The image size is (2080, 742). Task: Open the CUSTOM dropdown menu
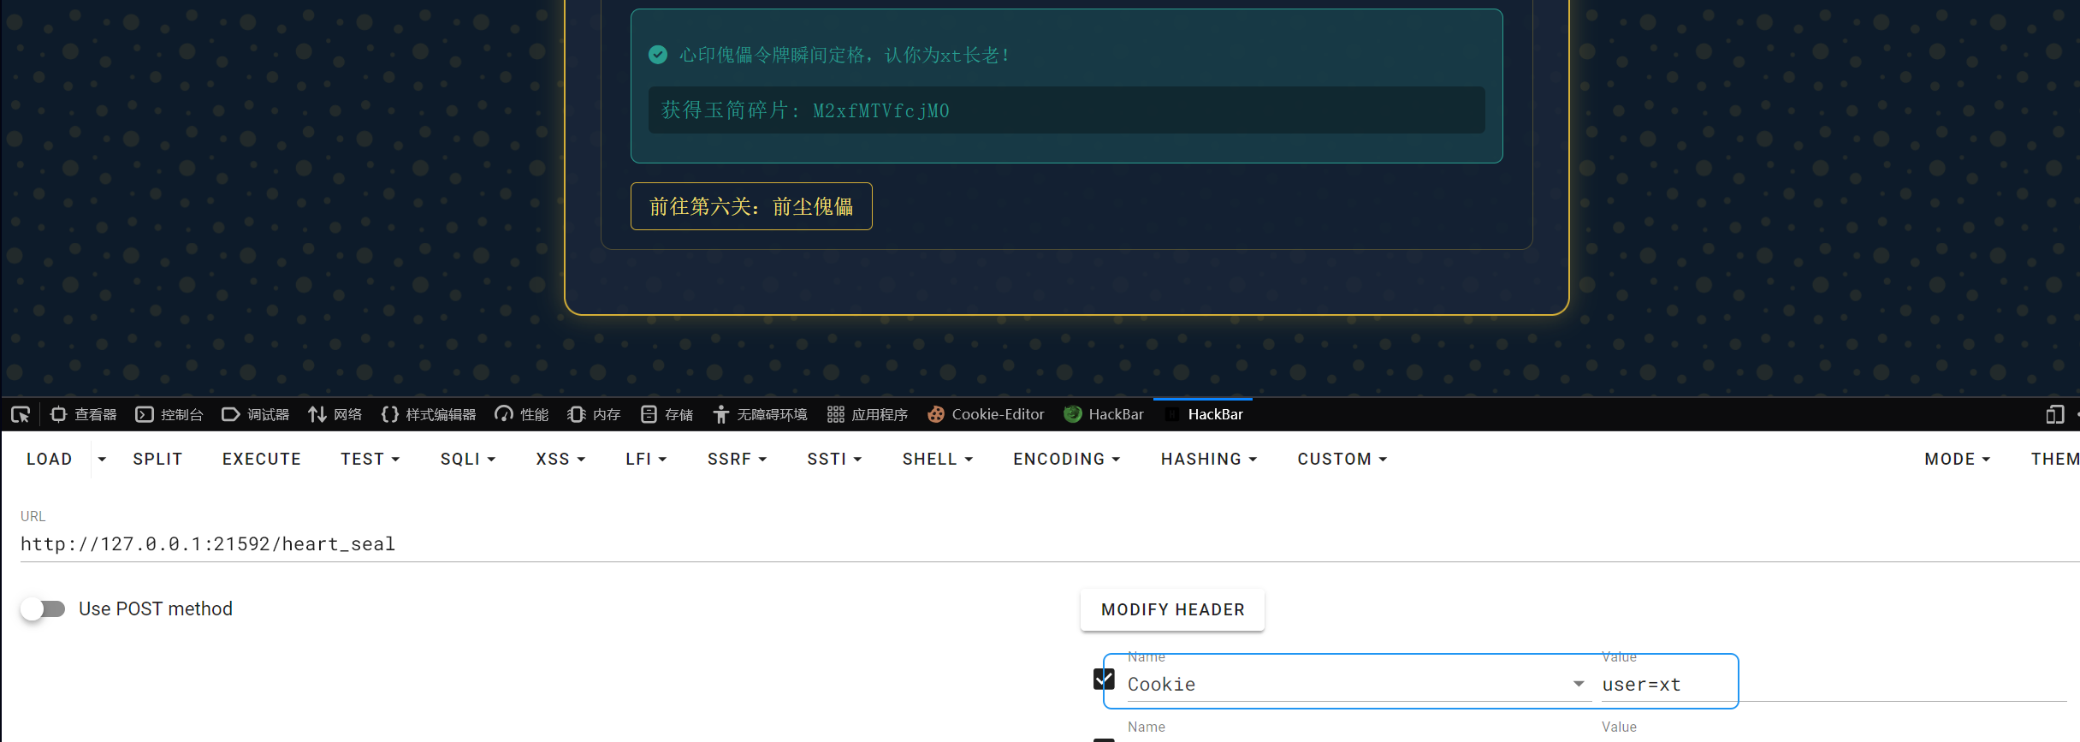(x=1342, y=460)
